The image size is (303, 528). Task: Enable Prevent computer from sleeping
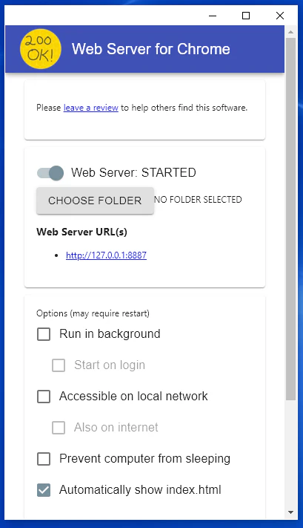[44, 459]
